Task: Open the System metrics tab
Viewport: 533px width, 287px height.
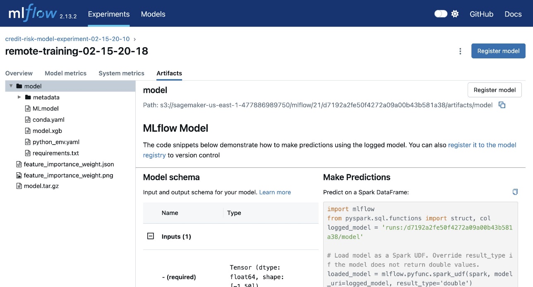Action: click(121, 73)
